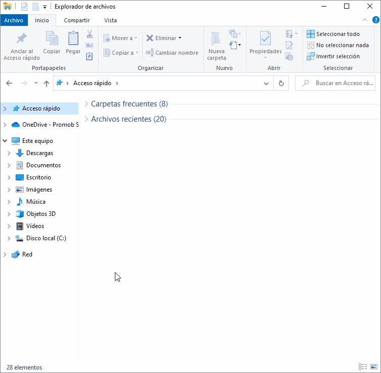The width and height of the screenshot is (381, 373).
Task: Switch to the Compartir tab
Action: 77,20
